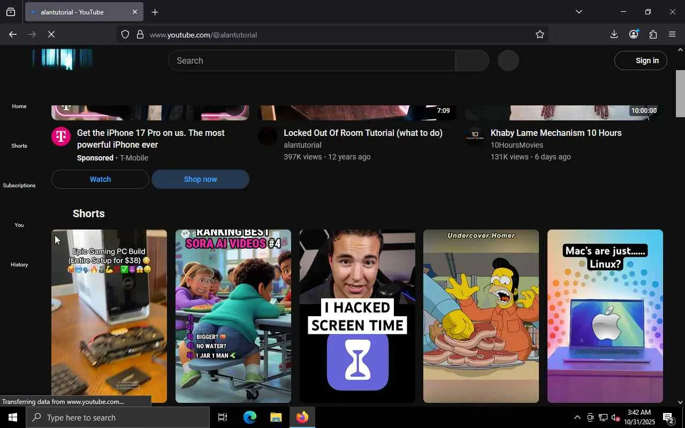This screenshot has height=428, width=685.
Task: Visit the alantutorial channel link
Action: click(302, 145)
